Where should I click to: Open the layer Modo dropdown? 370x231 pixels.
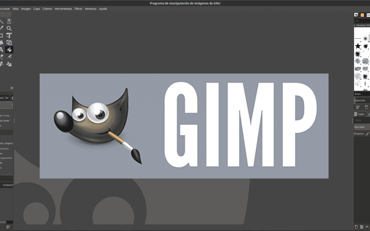point(362,120)
